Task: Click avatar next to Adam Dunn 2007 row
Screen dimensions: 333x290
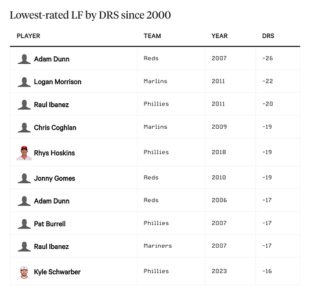Action: pyautogui.click(x=24, y=59)
